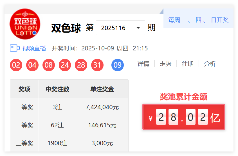The image size is (238, 156).
Task: Select the 三等奖 row label
Action: [x=24, y=143]
